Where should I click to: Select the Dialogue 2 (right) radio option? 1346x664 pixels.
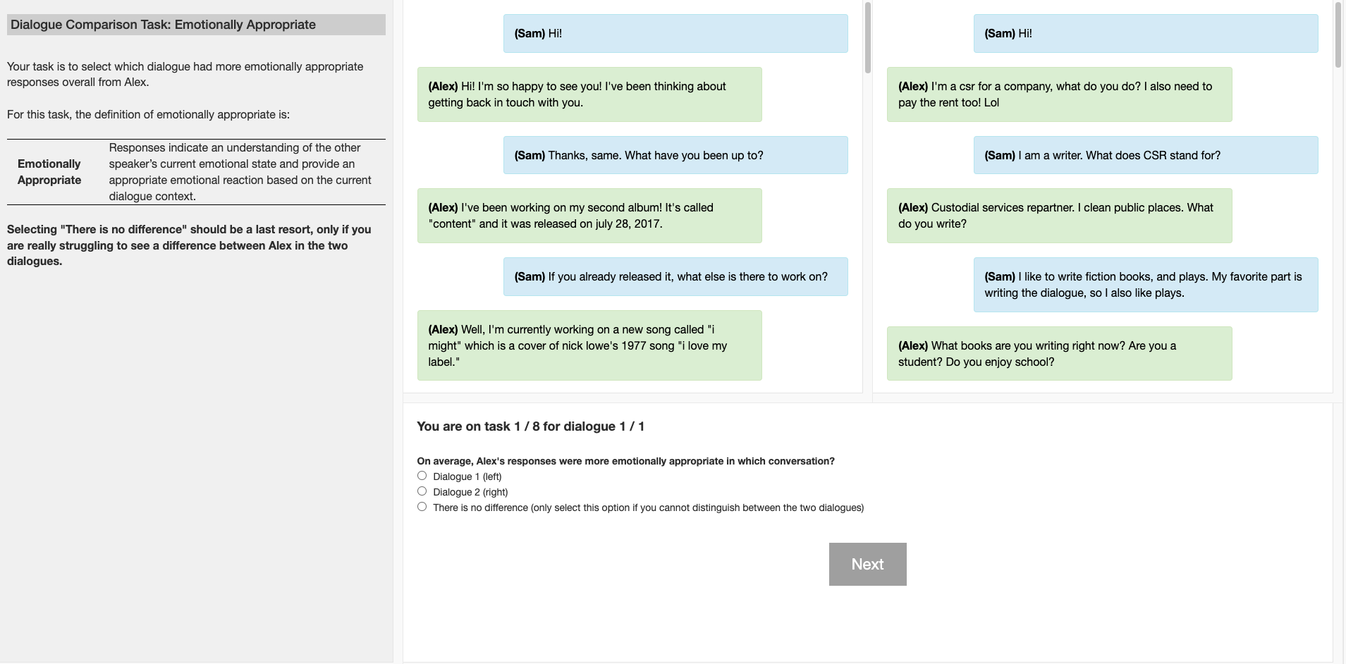click(422, 491)
